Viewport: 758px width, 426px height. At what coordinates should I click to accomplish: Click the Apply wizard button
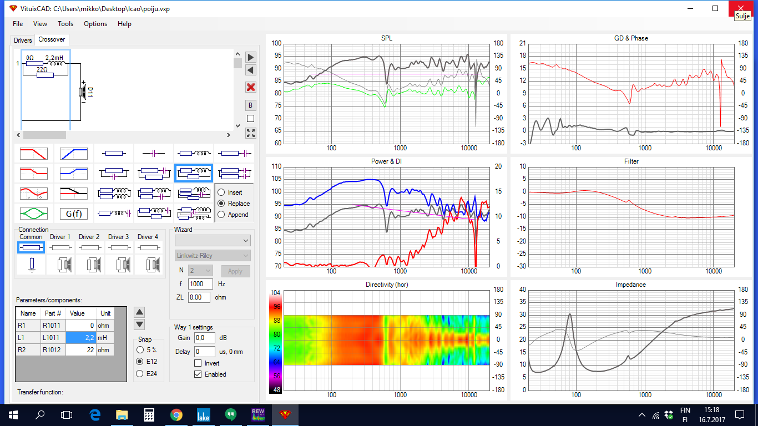235,271
